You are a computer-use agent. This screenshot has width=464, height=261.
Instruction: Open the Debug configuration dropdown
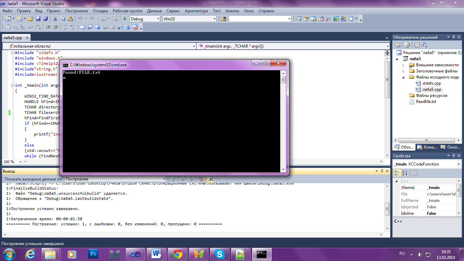(158, 19)
